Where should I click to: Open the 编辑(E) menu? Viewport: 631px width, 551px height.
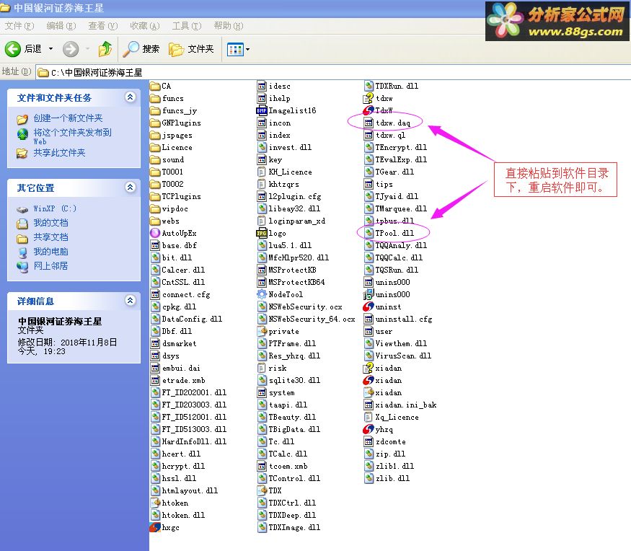coord(61,26)
